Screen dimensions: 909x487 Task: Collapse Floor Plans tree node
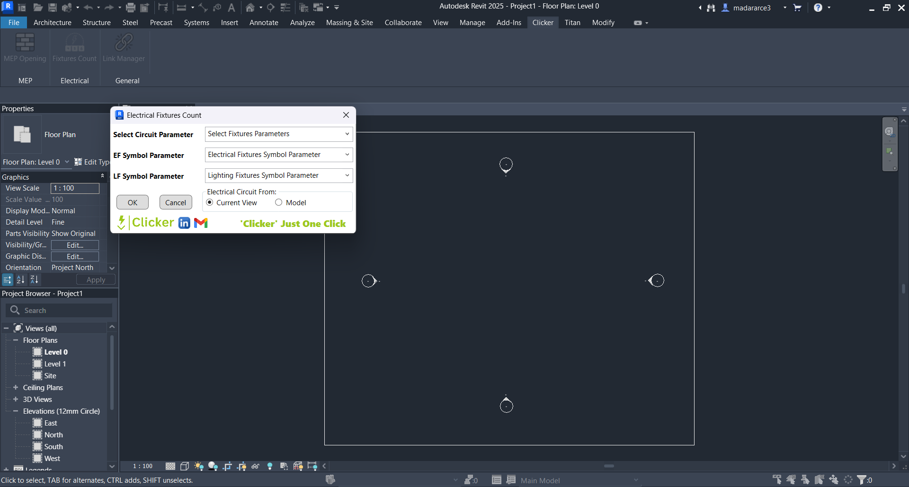16,340
